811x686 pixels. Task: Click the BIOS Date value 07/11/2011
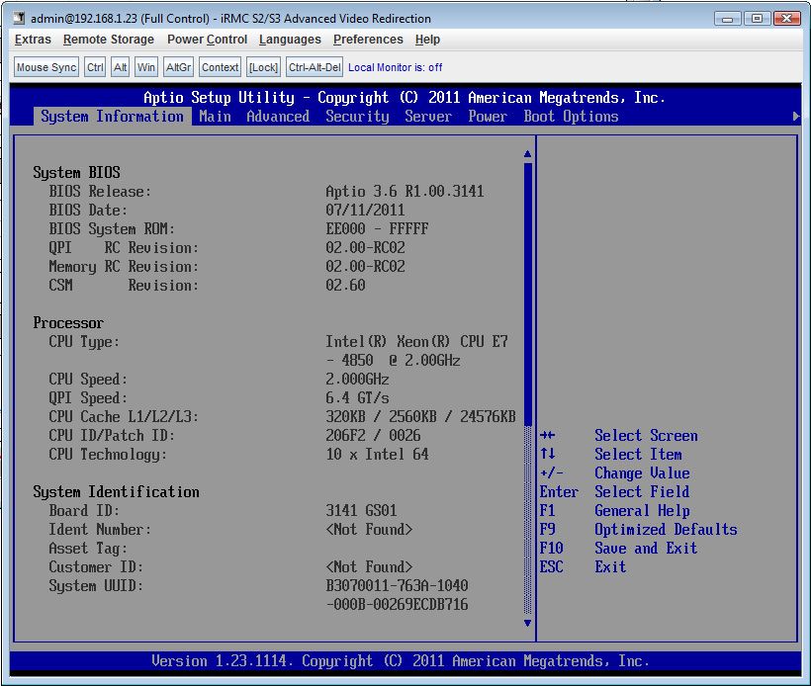click(365, 210)
